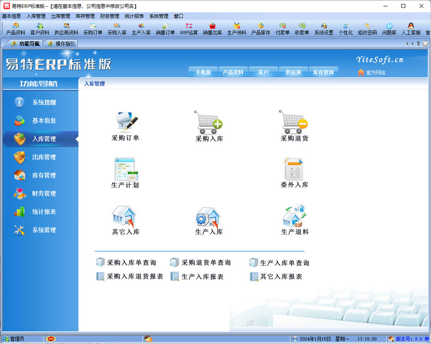Open 采购退货 cart icon

click(294, 123)
